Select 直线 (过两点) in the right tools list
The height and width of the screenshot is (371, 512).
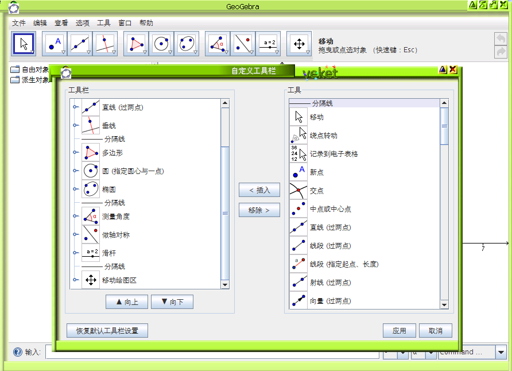(x=364, y=227)
